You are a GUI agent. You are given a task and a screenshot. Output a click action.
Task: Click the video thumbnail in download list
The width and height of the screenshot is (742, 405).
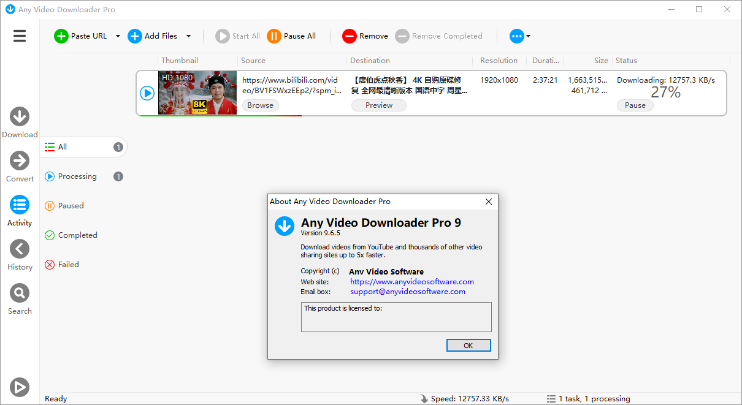(197, 93)
